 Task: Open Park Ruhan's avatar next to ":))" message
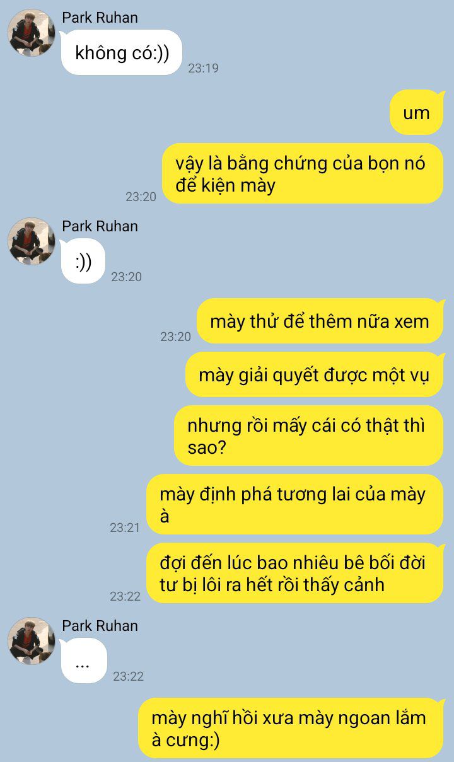(32, 241)
